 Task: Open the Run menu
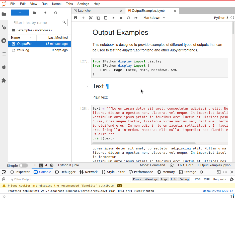click(x=45, y=4)
